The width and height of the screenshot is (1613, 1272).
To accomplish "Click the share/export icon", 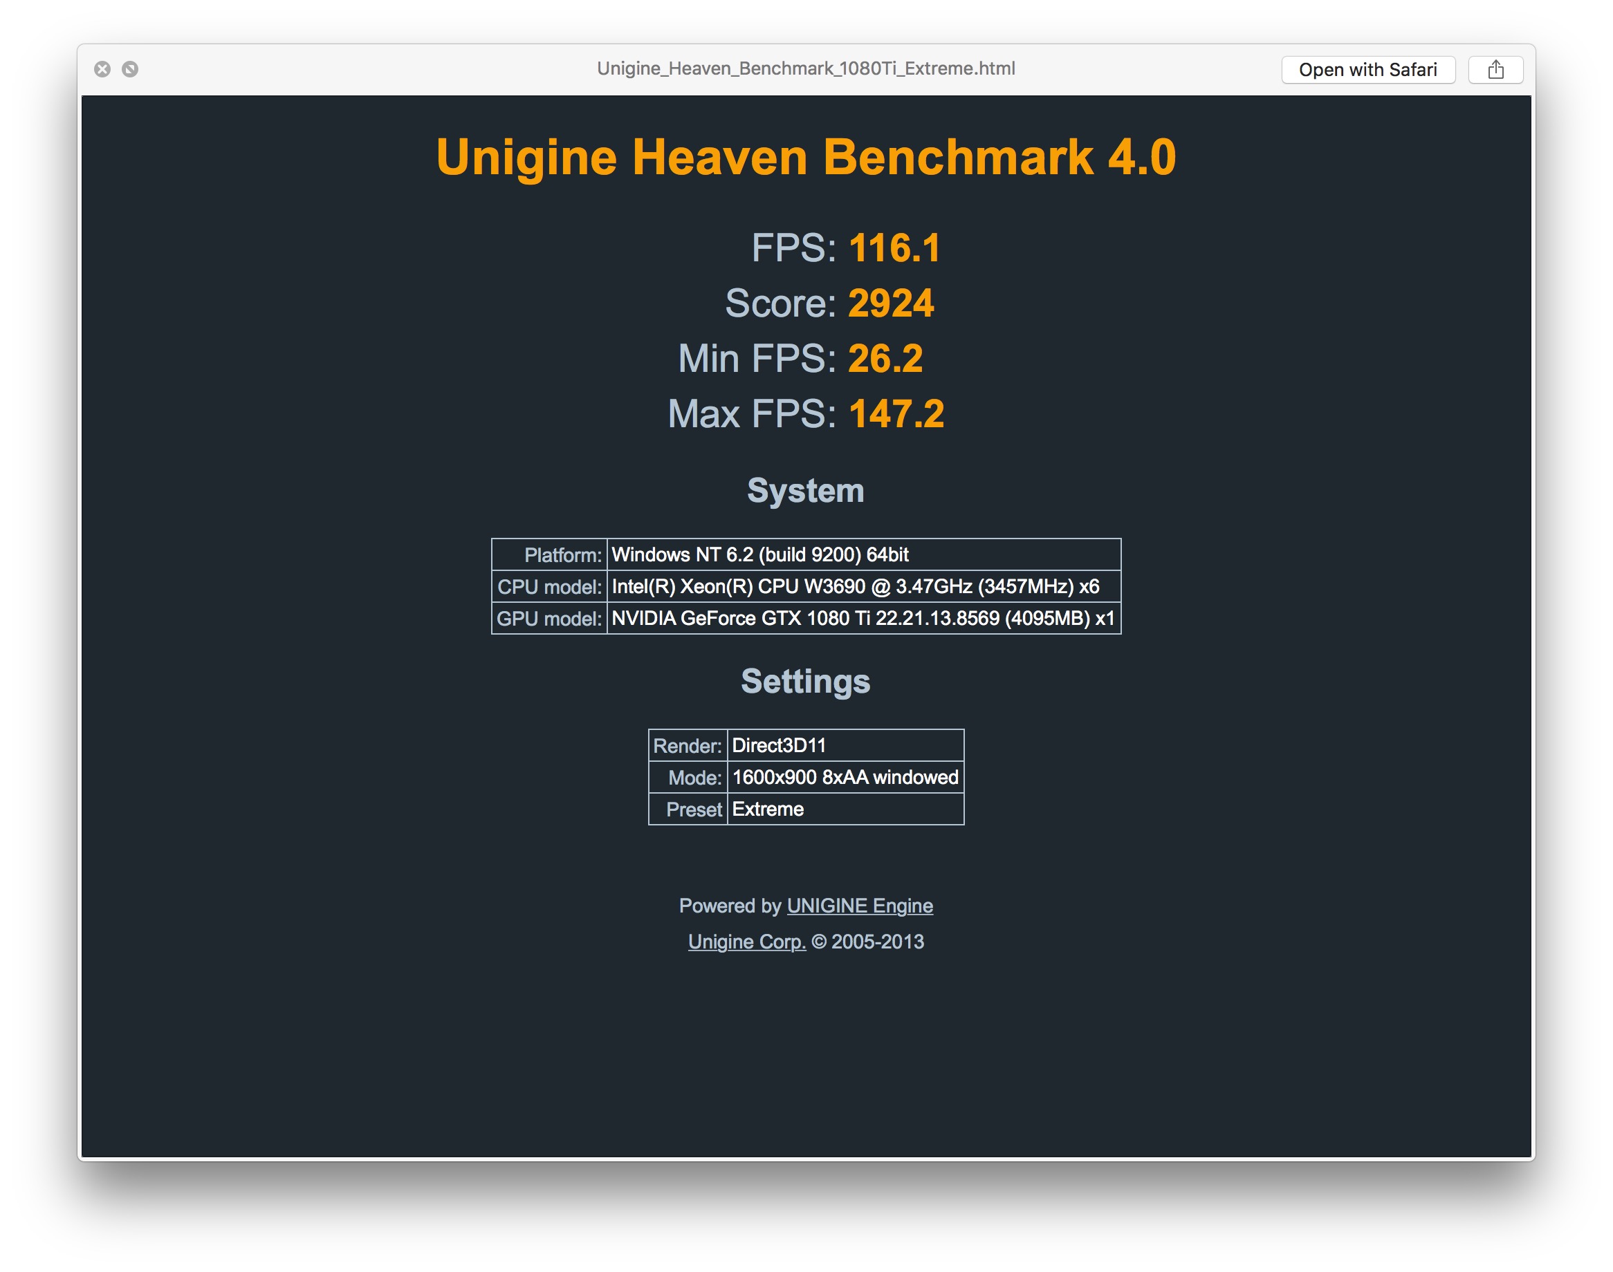I will (x=1495, y=67).
